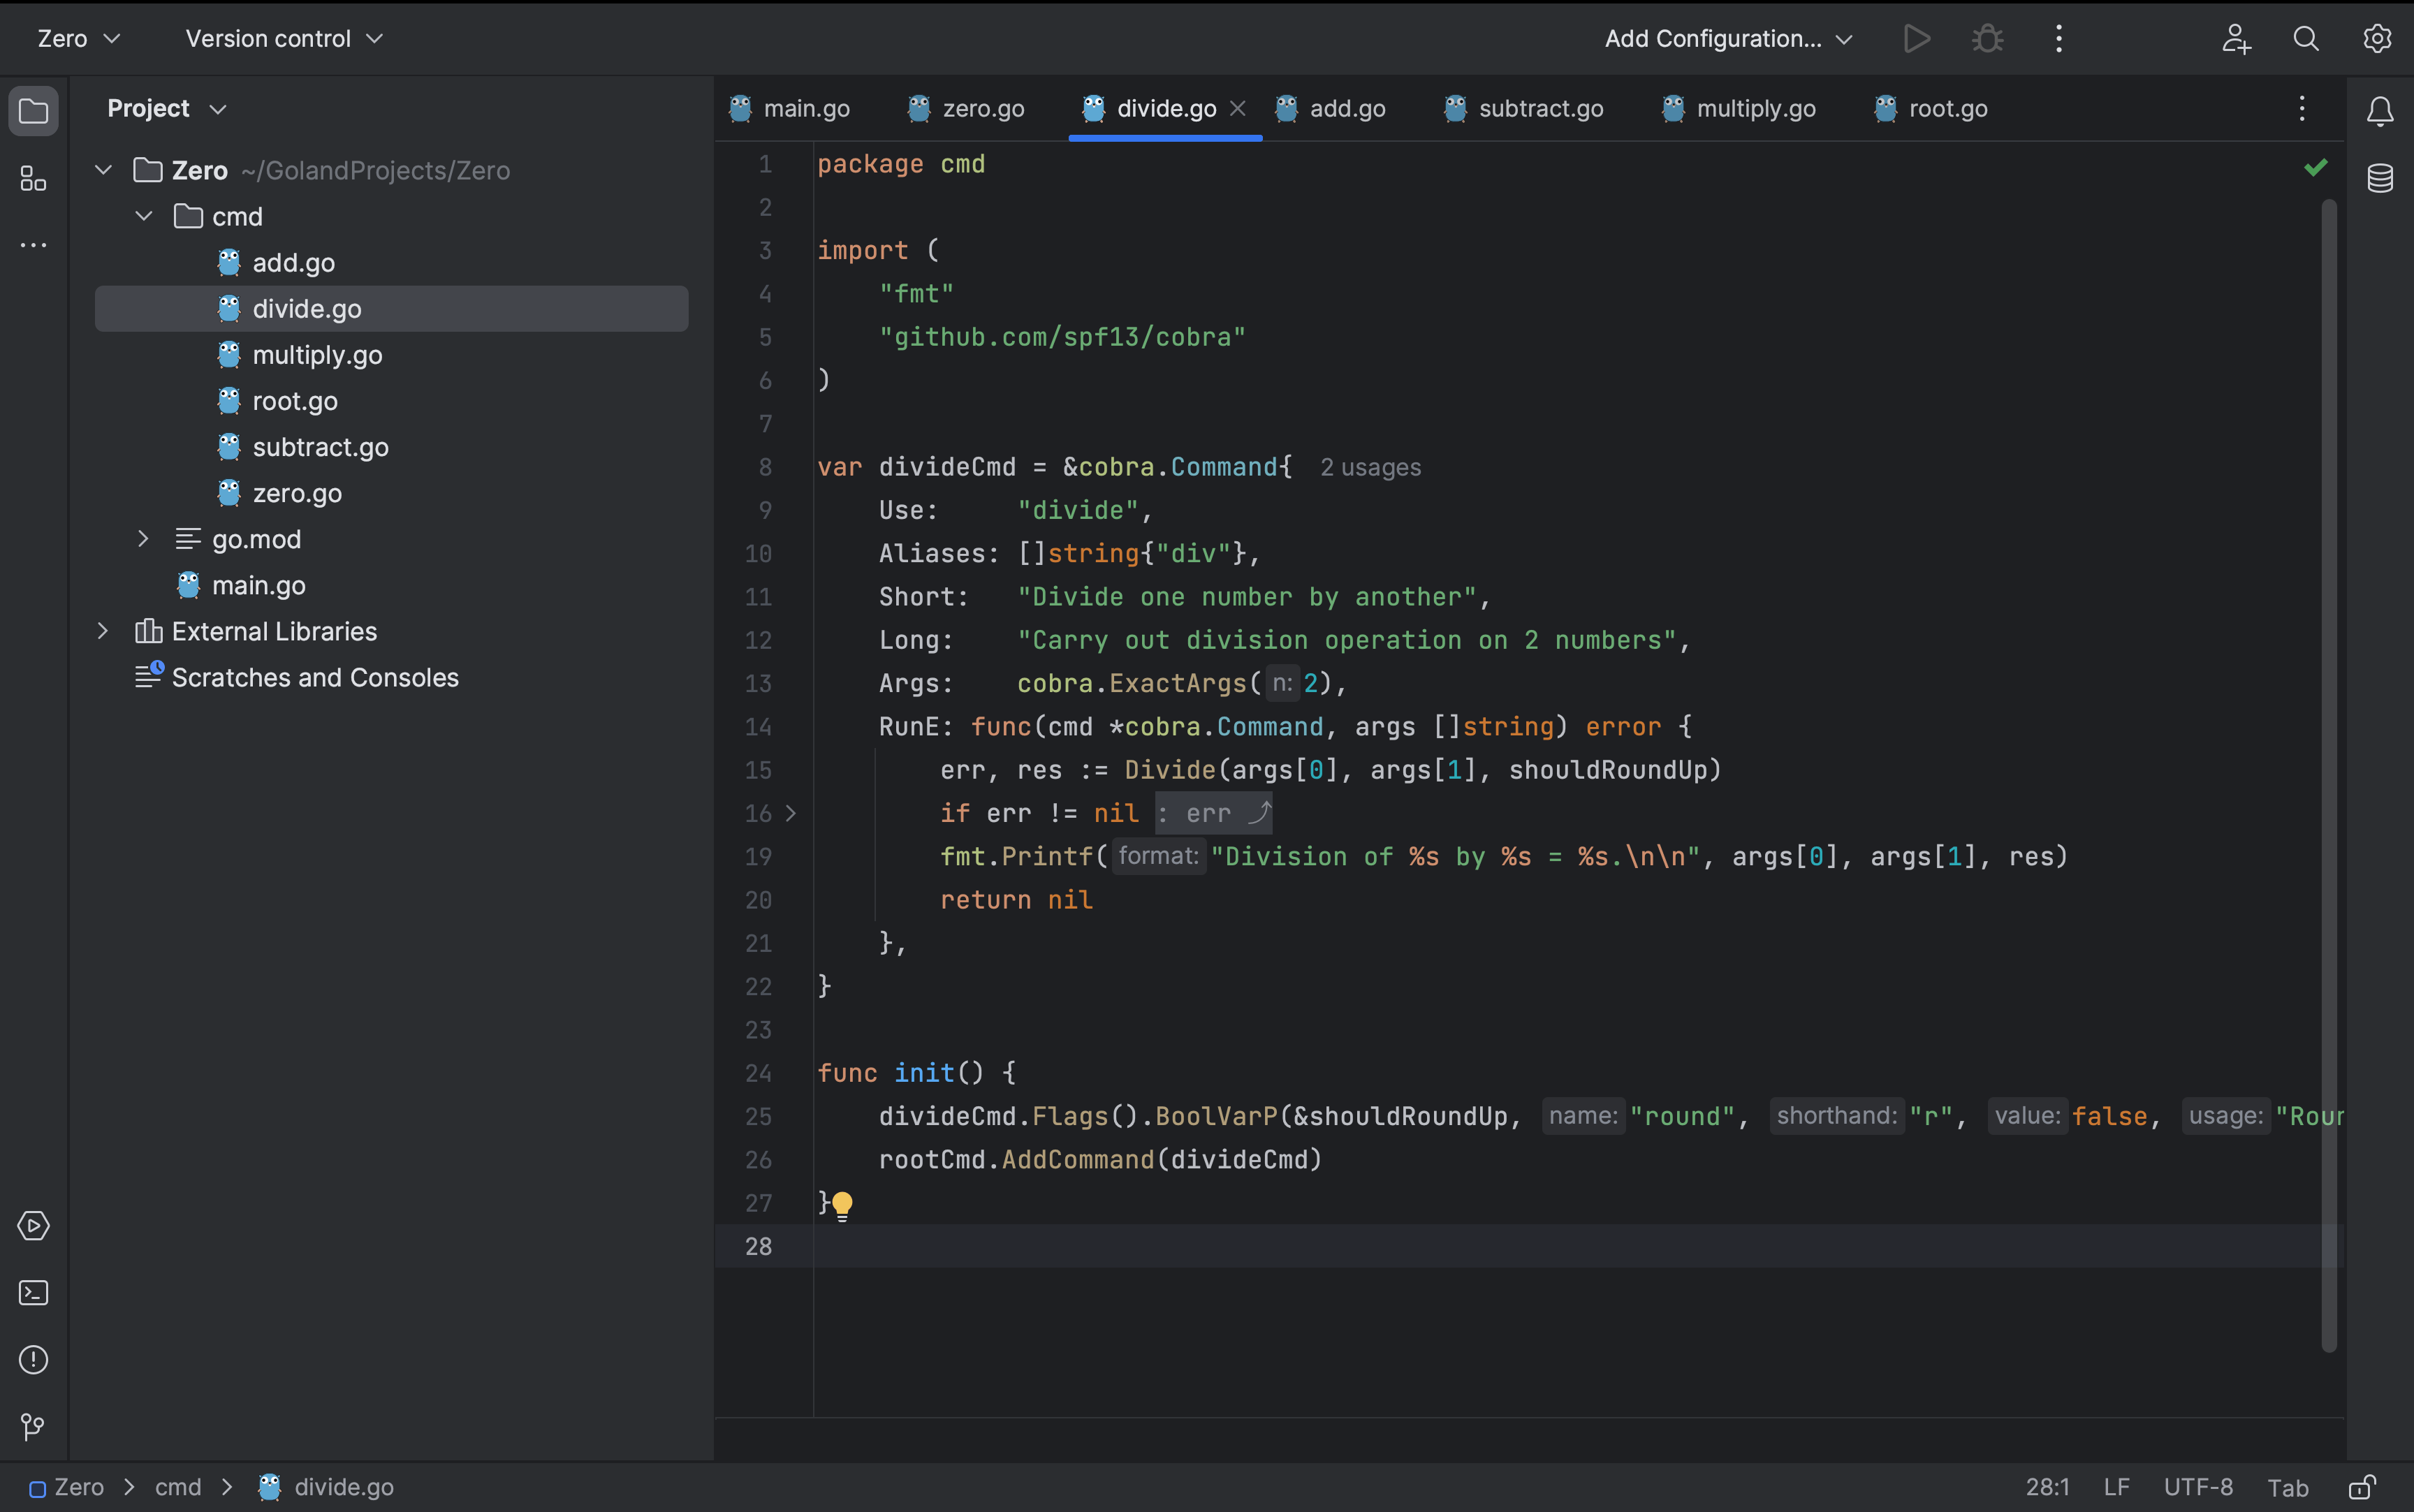Screen dimensions: 2414x1512
Task: Click line number 15 in gutter
Action: 758,770
